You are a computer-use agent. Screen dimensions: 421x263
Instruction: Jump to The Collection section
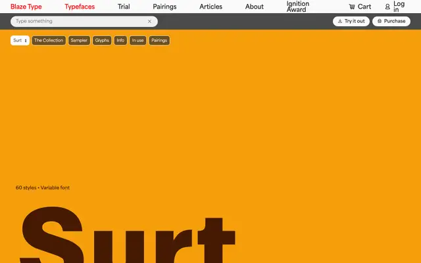click(49, 41)
